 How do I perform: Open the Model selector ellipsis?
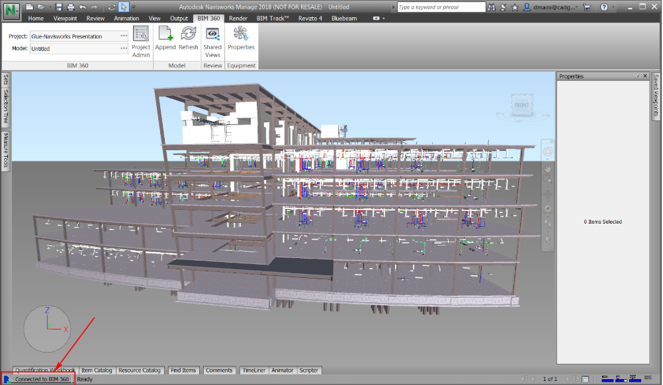124,48
